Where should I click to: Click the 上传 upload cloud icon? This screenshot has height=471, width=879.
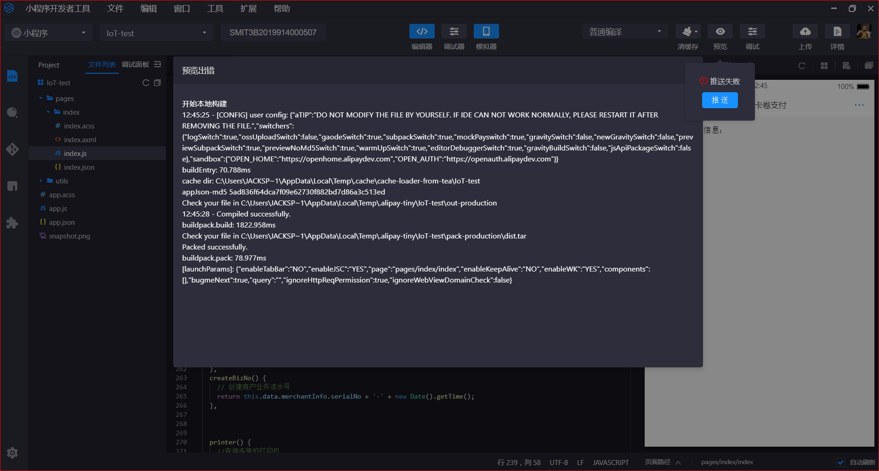click(805, 31)
